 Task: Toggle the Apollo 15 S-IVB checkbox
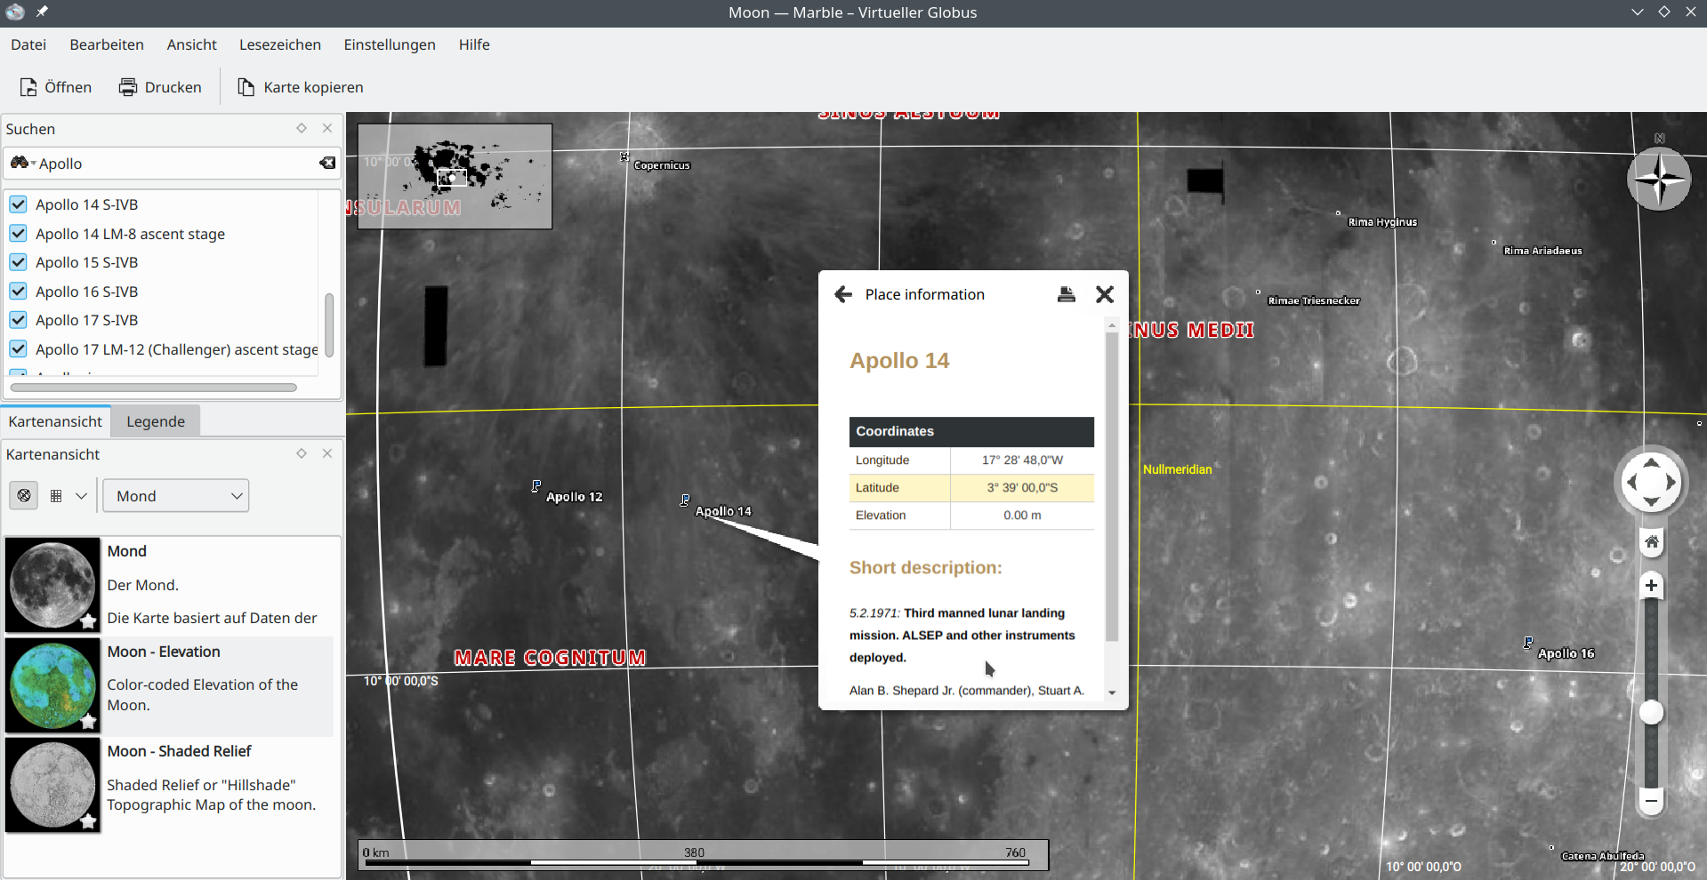(x=18, y=262)
